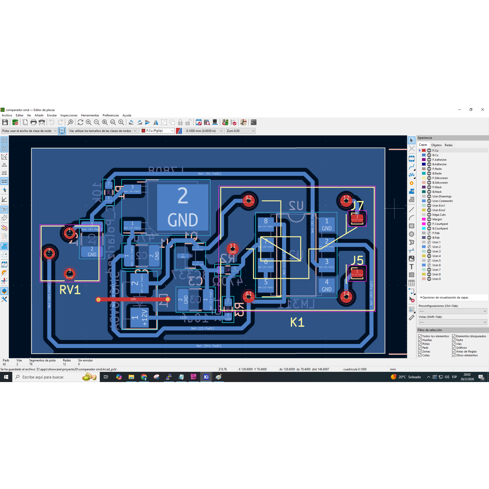The height and width of the screenshot is (489, 489).
Task: Open the Enrutar menu
Action: (x=52, y=115)
